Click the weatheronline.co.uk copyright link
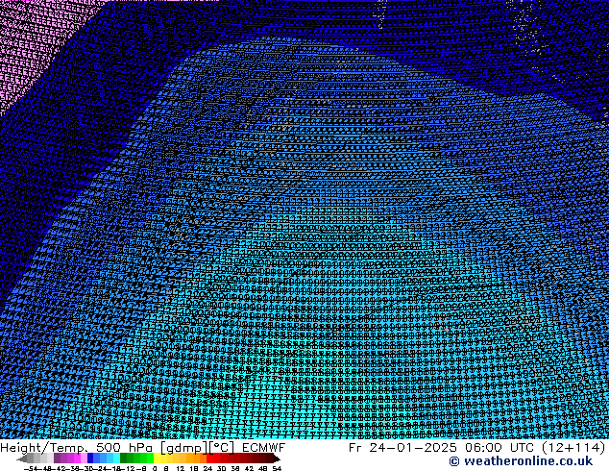The width and height of the screenshot is (609, 471). pos(521,461)
